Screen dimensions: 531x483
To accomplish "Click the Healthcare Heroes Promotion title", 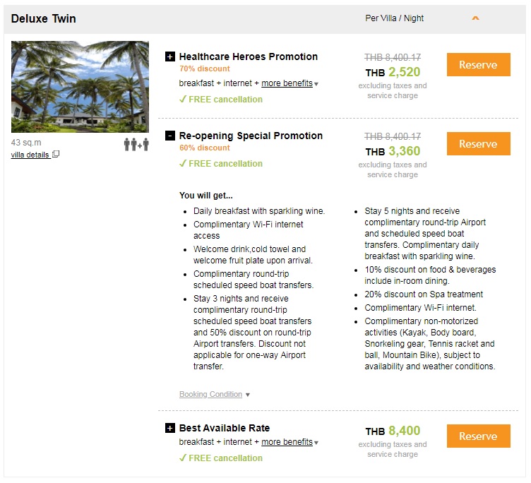I will [x=249, y=56].
